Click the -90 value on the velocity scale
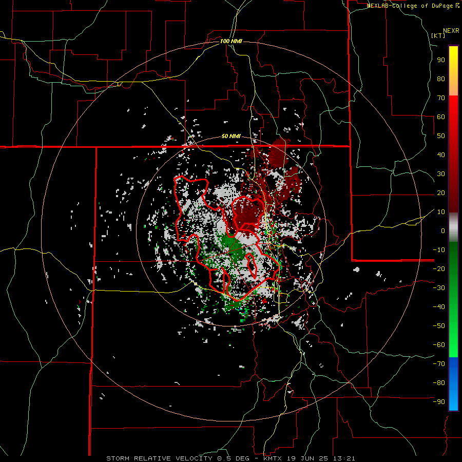The width and height of the screenshot is (462, 462). [x=439, y=402]
